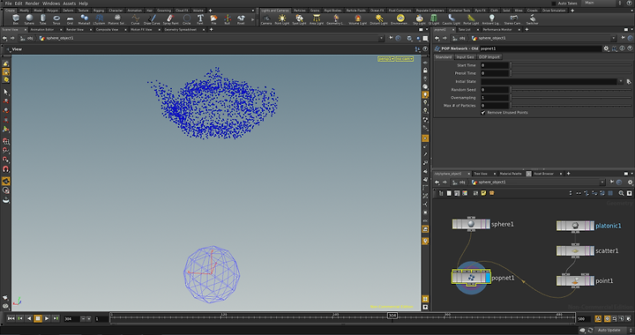Click the obj path button in network editor

[x=459, y=182]
